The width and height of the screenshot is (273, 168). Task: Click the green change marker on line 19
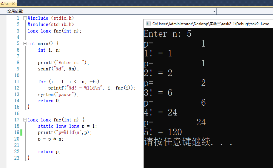pos(21,132)
